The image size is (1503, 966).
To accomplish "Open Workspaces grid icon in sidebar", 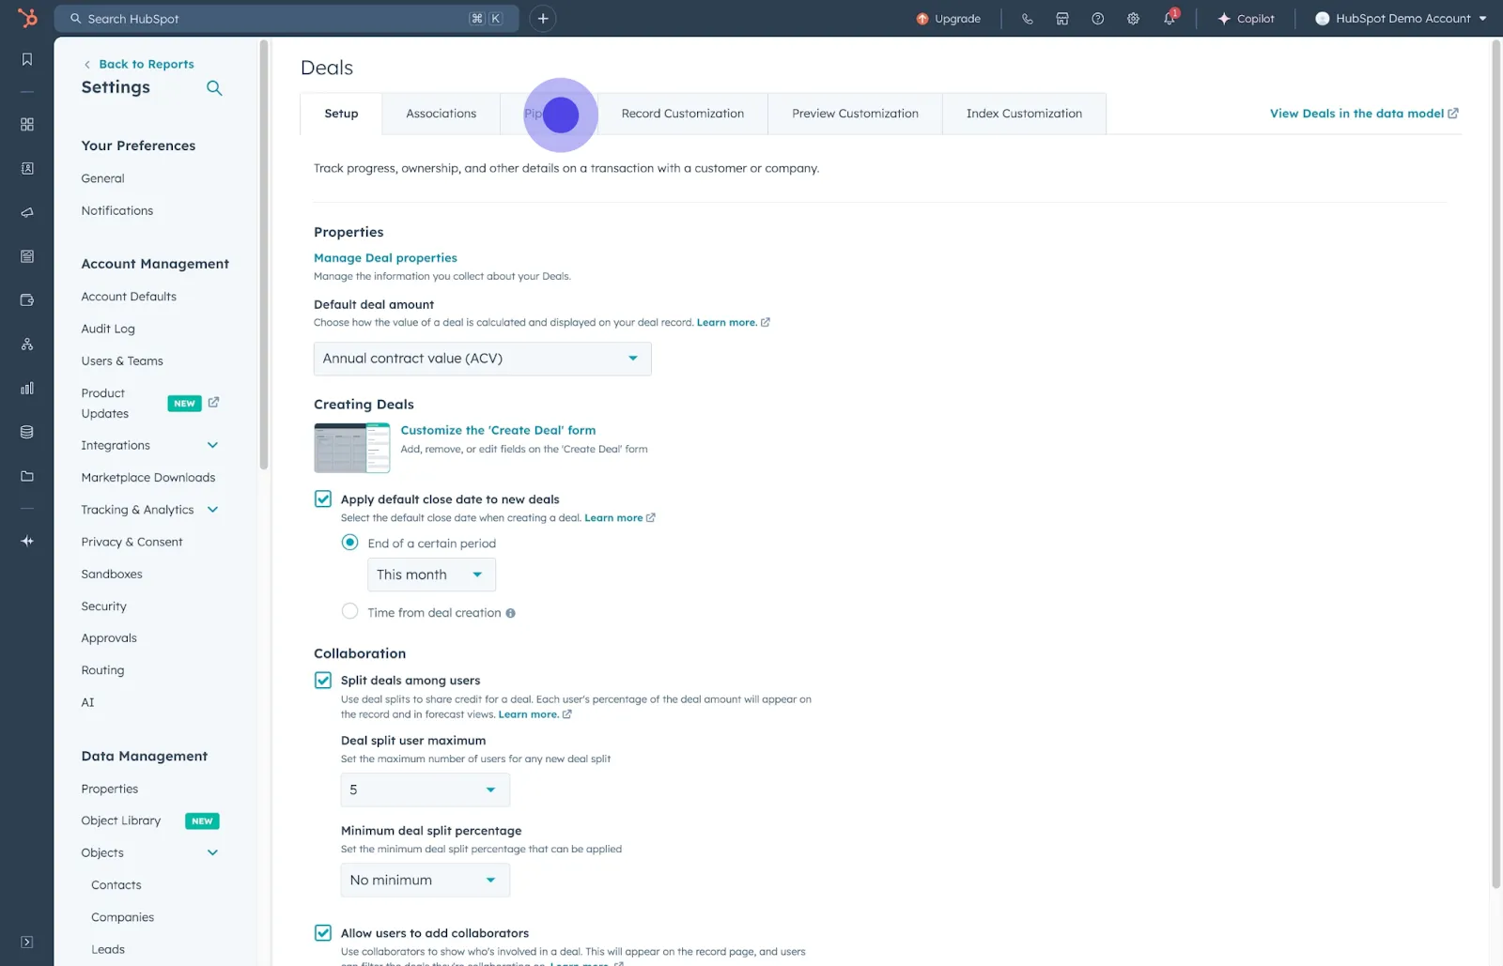I will click(27, 124).
